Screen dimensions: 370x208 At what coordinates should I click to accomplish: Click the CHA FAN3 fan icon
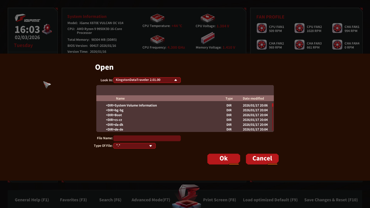(299, 45)
